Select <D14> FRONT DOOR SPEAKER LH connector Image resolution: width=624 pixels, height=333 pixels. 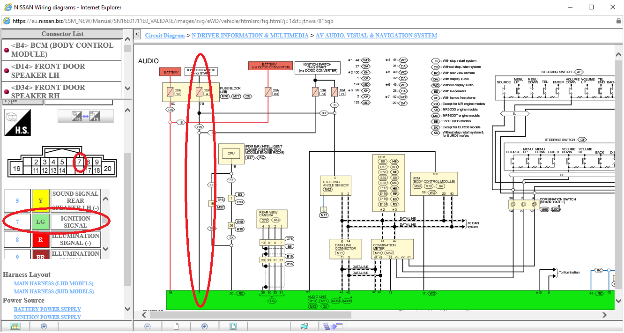pyautogui.click(x=48, y=71)
